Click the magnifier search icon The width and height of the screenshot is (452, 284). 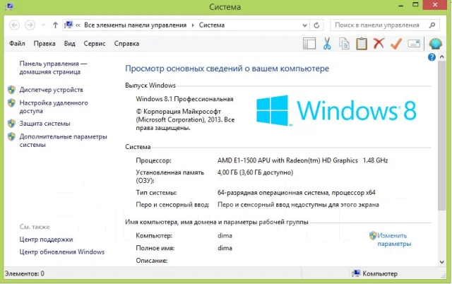coord(432,25)
